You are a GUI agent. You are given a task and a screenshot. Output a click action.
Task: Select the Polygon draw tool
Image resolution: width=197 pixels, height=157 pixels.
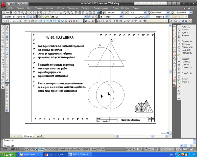3,36
